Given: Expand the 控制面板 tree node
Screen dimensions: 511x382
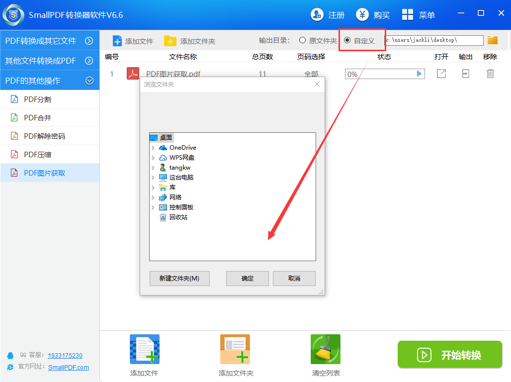Looking at the screenshot, I should click(x=153, y=207).
